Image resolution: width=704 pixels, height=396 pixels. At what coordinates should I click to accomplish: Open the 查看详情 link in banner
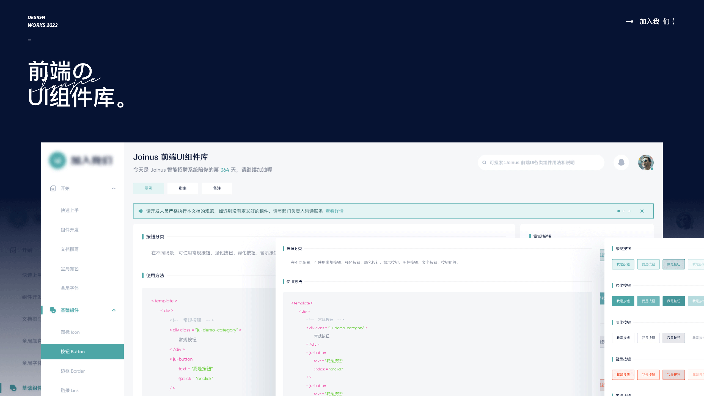(334, 211)
